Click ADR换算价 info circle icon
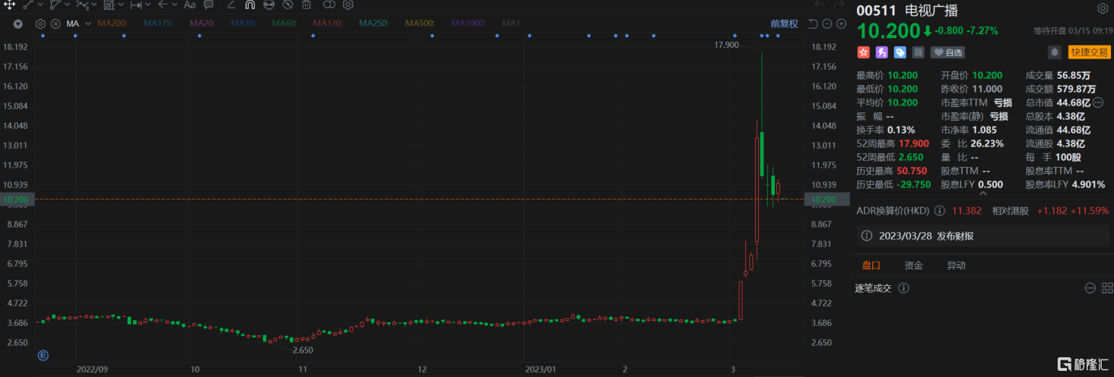 click(x=939, y=211)
